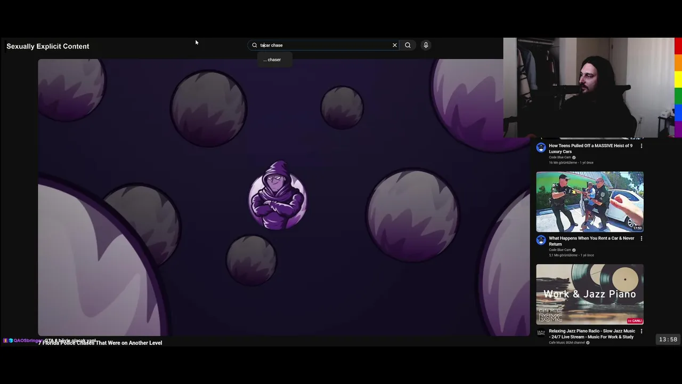Open the police arrest thumbnail with the 17:53 duration
This screenshot has height=384, width=682.
point(590,202)
